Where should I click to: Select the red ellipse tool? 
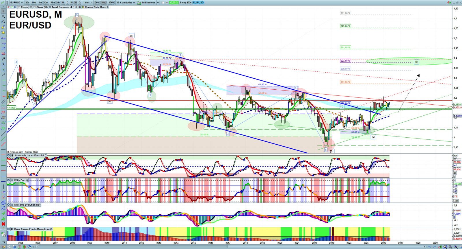click(x=3, y=112)
